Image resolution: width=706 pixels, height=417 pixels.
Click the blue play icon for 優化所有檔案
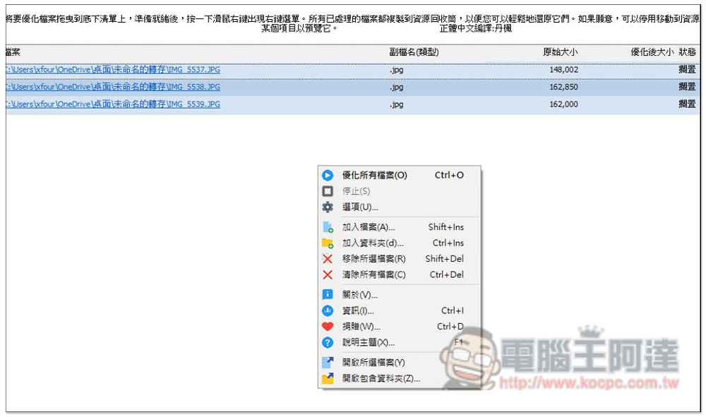(x=328, y=176)
